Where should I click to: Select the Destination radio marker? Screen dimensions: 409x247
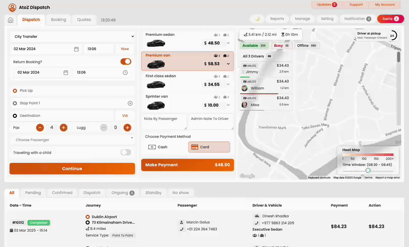point(15,116)
